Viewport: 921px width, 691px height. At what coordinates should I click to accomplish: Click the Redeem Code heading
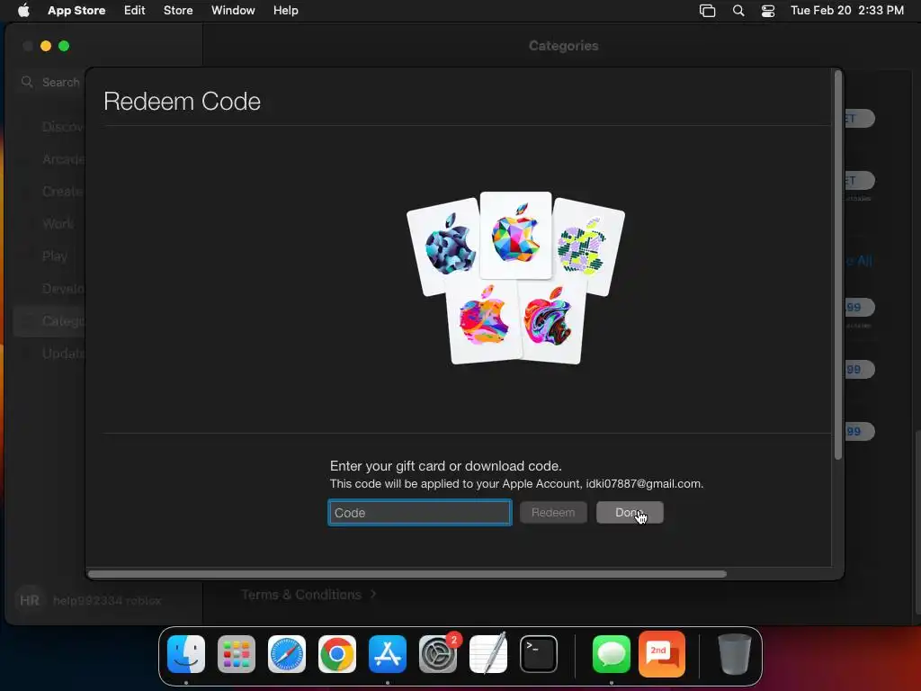click(x=182, y=101)
